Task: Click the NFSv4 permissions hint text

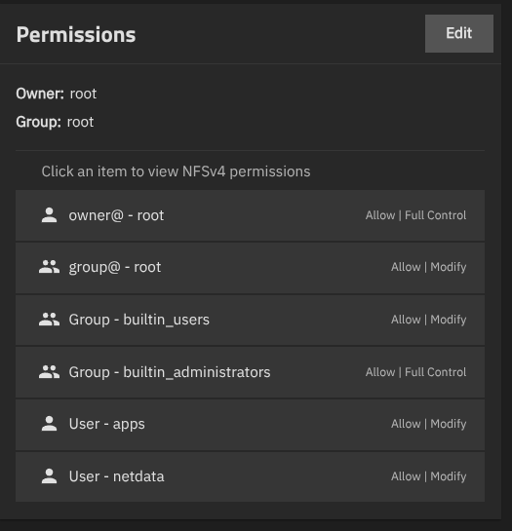Action: [x=176, y=171]
